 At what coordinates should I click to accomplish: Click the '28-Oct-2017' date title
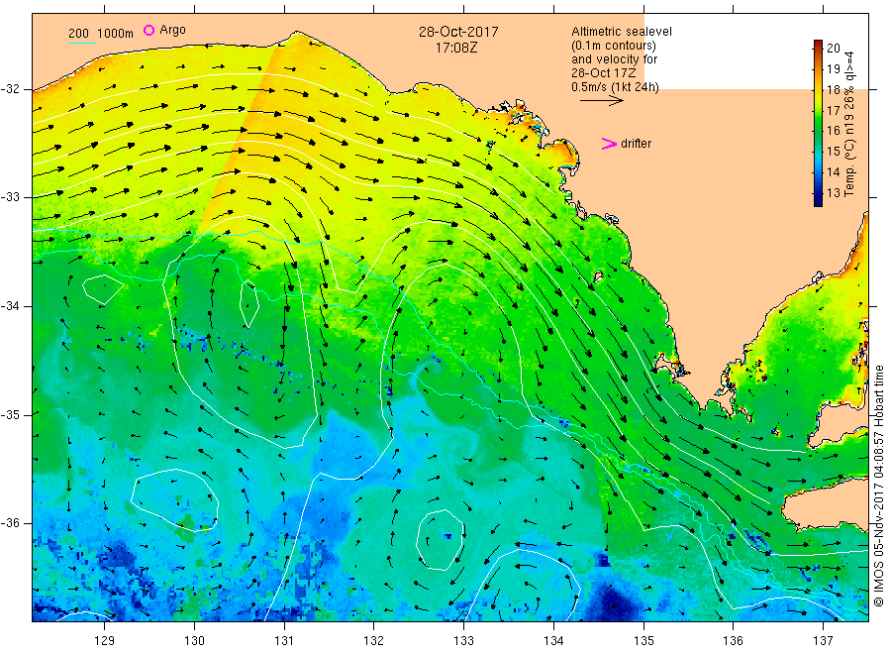[x=458, y=32]
